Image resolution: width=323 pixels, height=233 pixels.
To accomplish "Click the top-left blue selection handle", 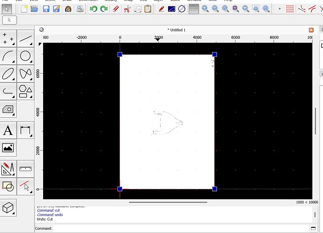I will point(120,54).
